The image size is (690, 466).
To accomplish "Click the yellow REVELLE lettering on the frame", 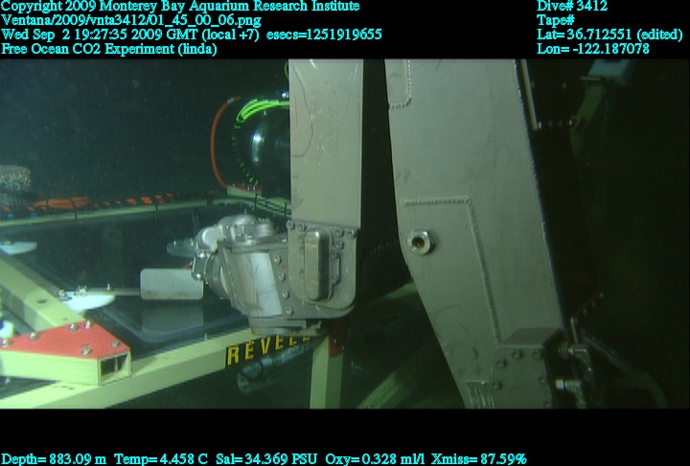I will [268, 350].
